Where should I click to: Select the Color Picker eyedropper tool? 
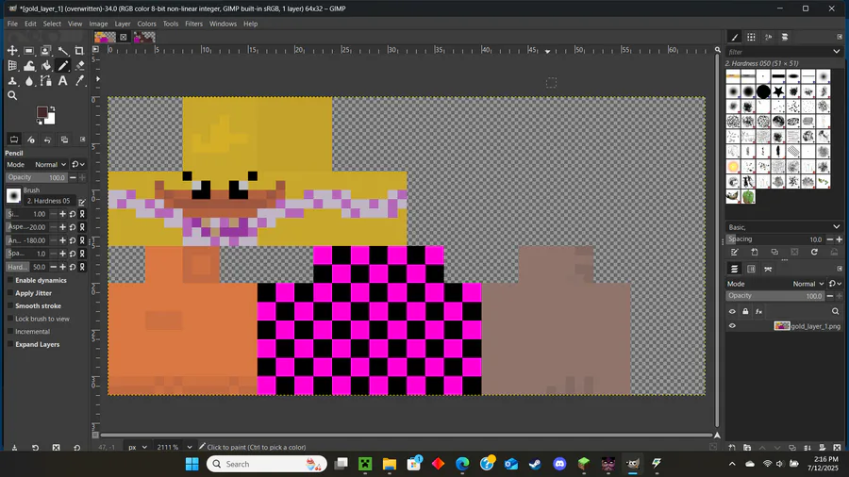pos(79,80)
